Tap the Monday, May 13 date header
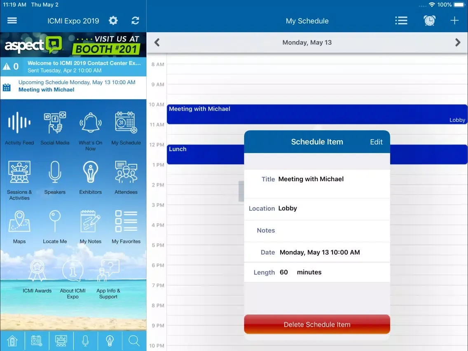Image resolution: width=468 pixels, height=351 pixels. tap(307, 42)
